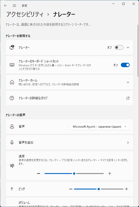
Task: Expand the ナレーター row chevron
Action: click(128, 48)
